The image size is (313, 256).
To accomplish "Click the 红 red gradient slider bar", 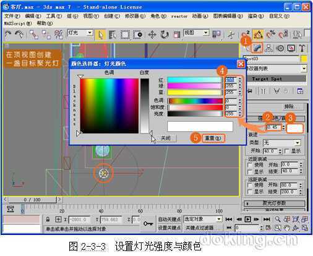I will click(194, 80).
